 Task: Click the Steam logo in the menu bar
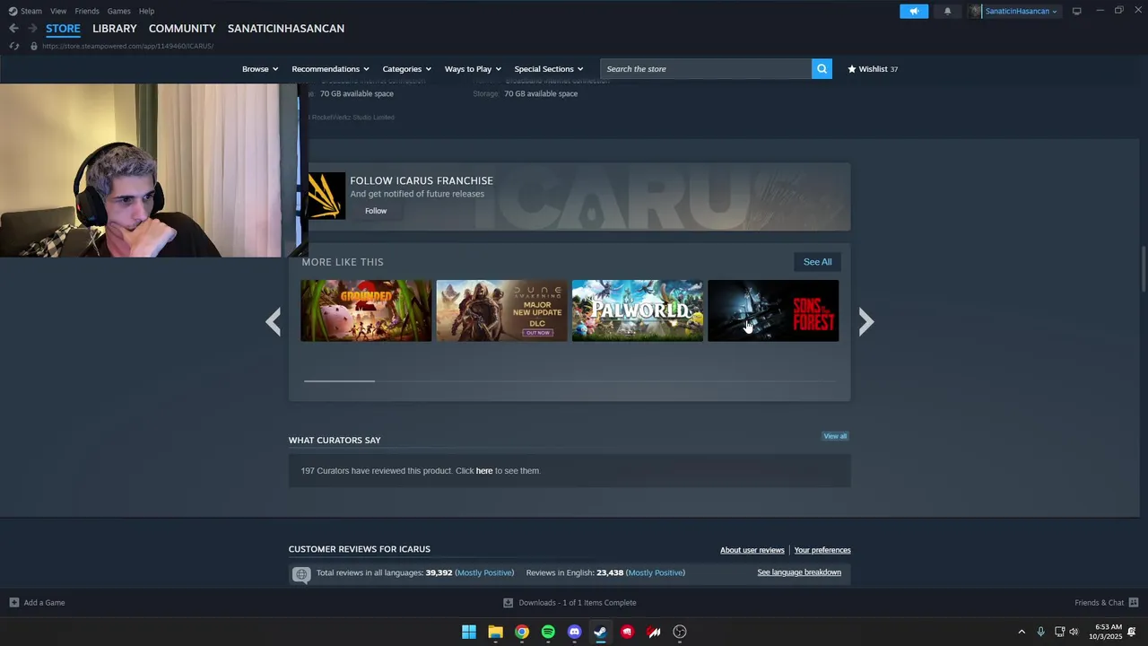(x=13, y=11)
